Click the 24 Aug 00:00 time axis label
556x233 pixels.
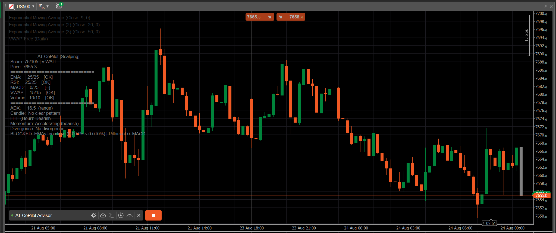pos(356,228)
